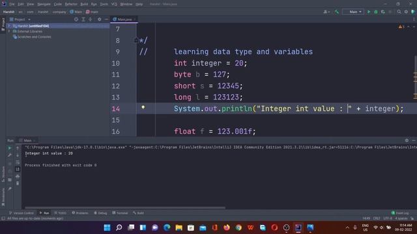
Task: Select the Main tab in Run panel
Action: click(x=27, y=140)
